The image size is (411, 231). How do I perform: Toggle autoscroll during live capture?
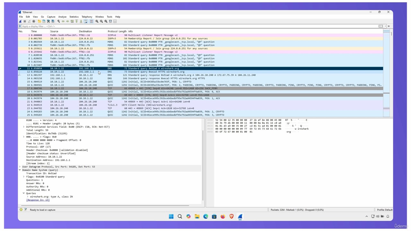point(86,21)
